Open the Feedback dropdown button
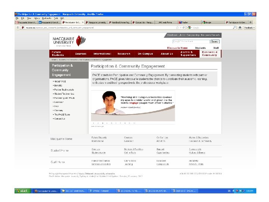 [250, 27]
